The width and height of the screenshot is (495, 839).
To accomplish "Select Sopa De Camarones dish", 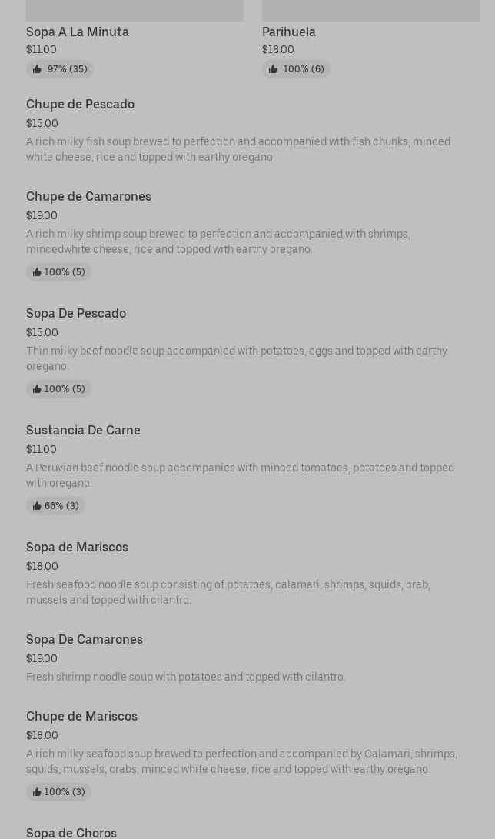I will [x=85, y=639].
